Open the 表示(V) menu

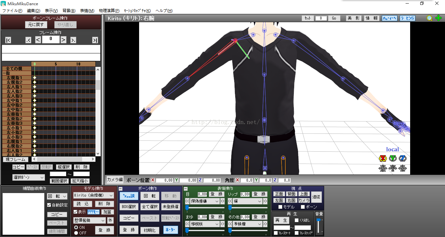tap(51, 11)
